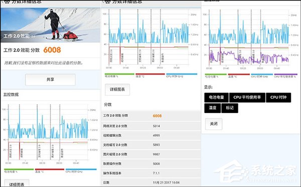Select the 显示: label above the toggle buttons

click(x=208, y=87)
